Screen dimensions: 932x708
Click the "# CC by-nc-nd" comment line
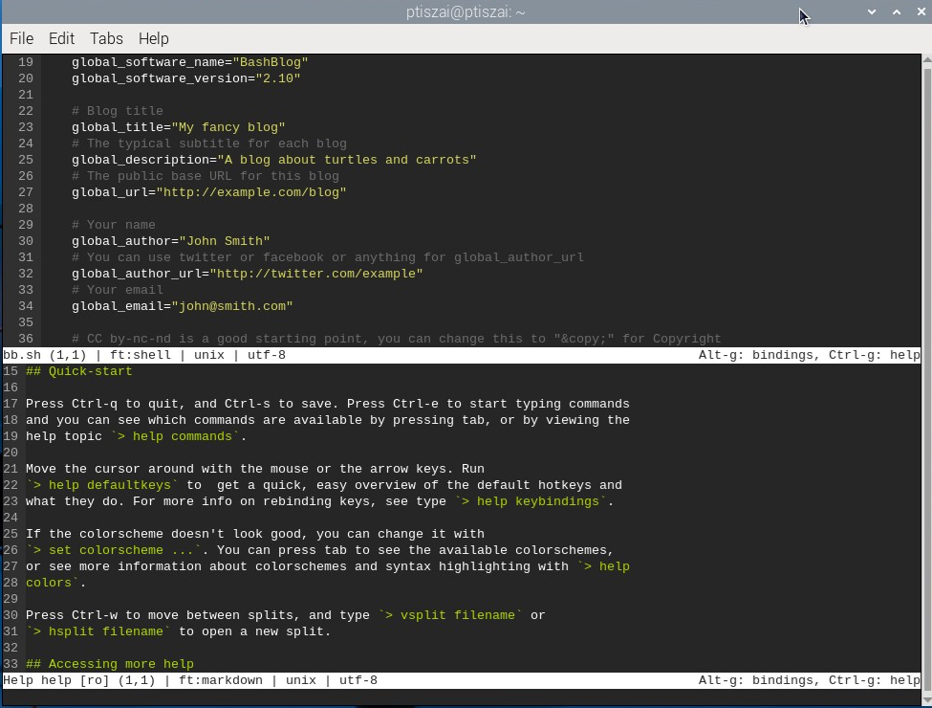click(x=397, y=339)
